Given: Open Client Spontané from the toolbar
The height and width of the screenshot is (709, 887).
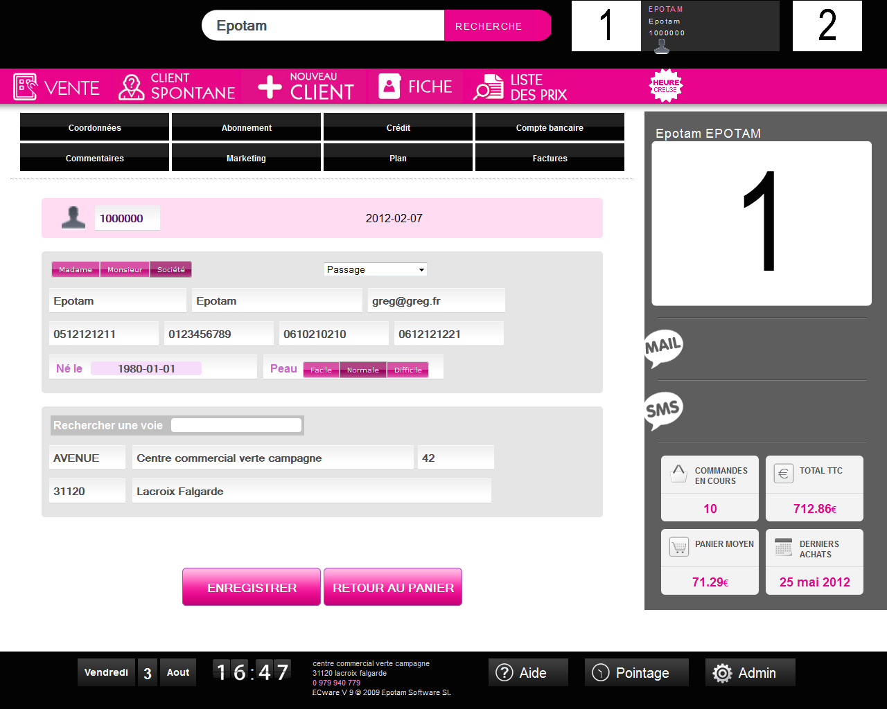Looking at the screenshot, I should pos(177,87).
